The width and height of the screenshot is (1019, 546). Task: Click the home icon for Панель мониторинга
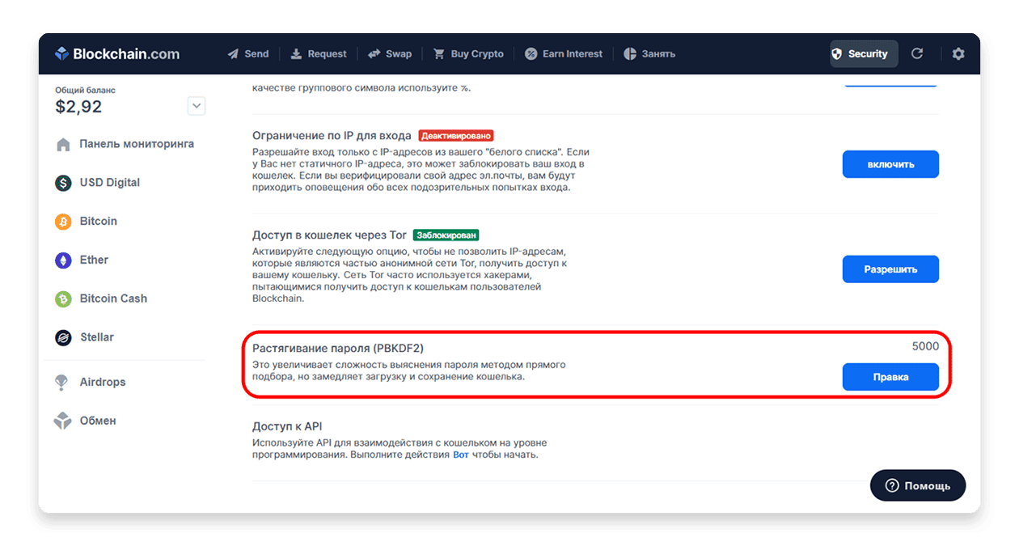pyautogui.click(x=63, y=145)
